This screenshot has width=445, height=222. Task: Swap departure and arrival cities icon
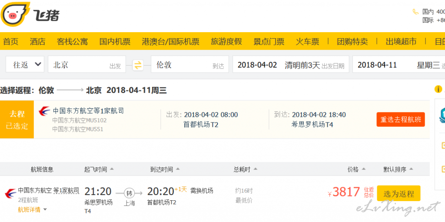(x=138, y=65)
